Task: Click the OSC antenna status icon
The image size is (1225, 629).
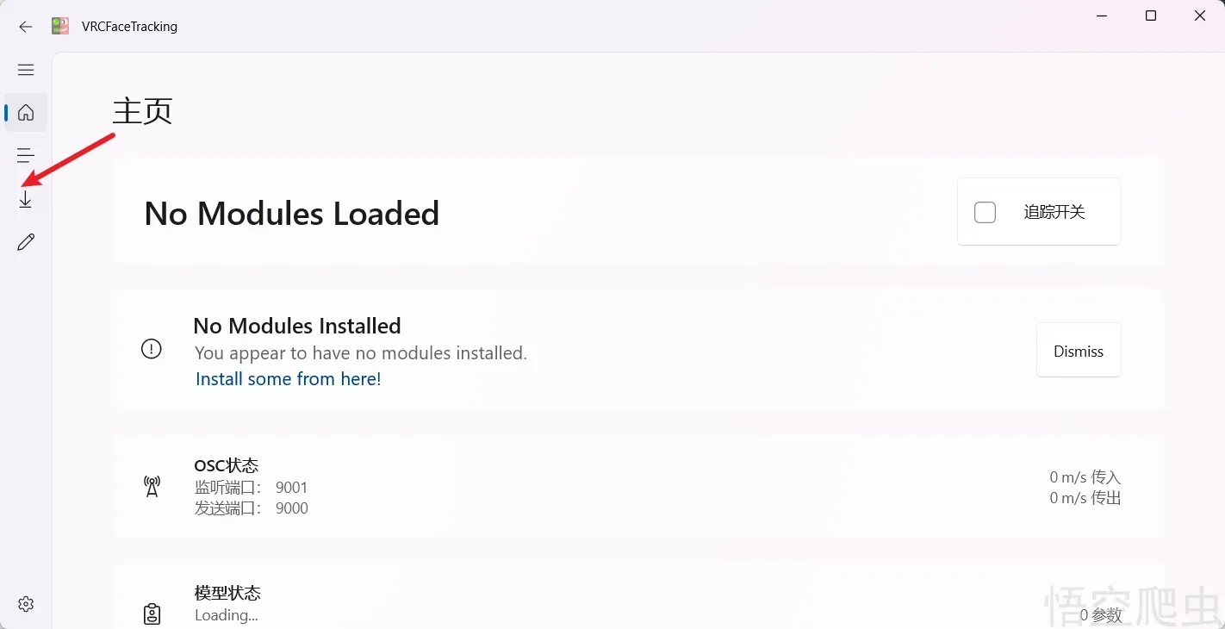Action: tap(152, 487)
